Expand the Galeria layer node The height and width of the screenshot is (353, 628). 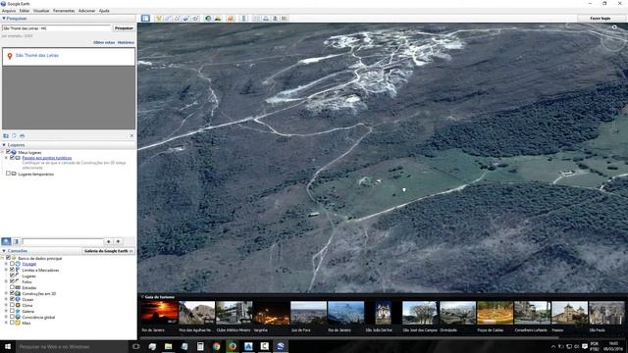tap(6, 311)
